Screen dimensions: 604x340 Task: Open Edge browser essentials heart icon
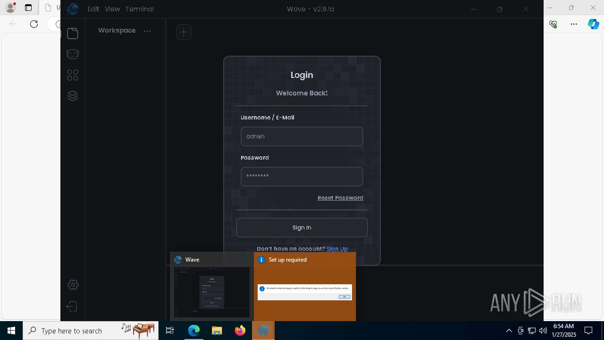coord(554,24)
